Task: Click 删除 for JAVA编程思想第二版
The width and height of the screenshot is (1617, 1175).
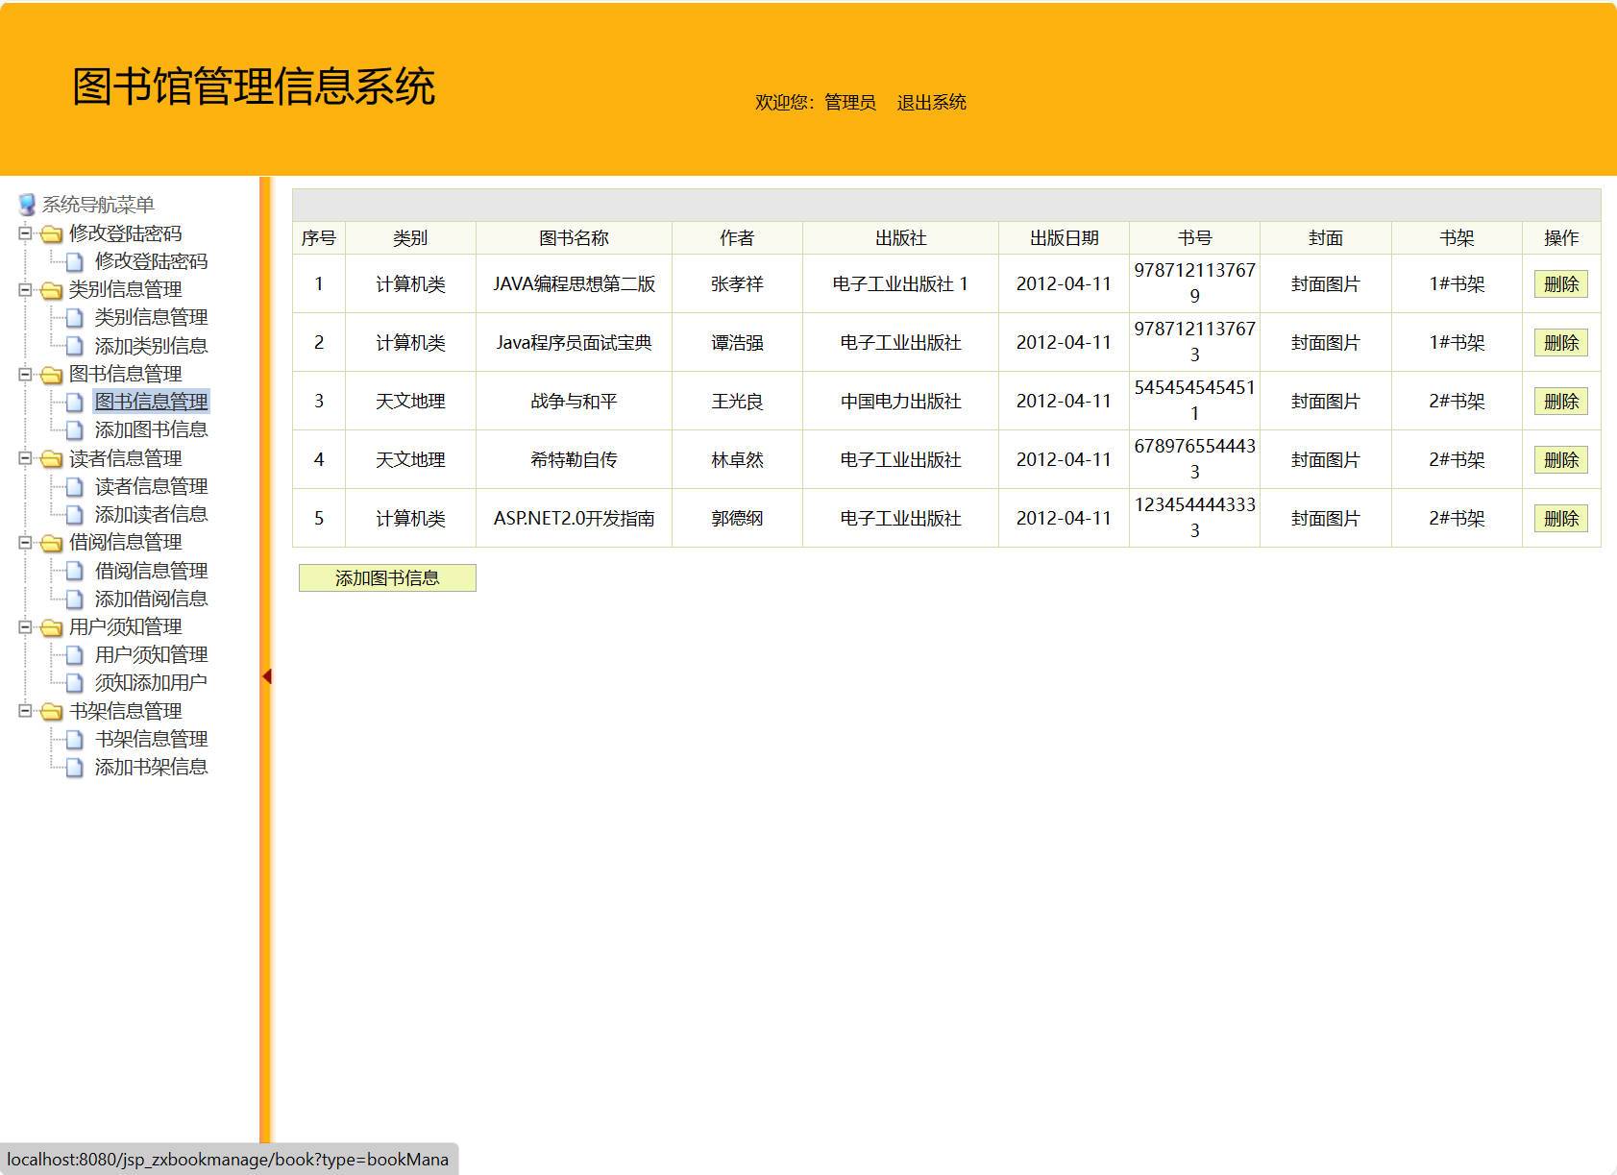Action: click(x=1560, y=283)
